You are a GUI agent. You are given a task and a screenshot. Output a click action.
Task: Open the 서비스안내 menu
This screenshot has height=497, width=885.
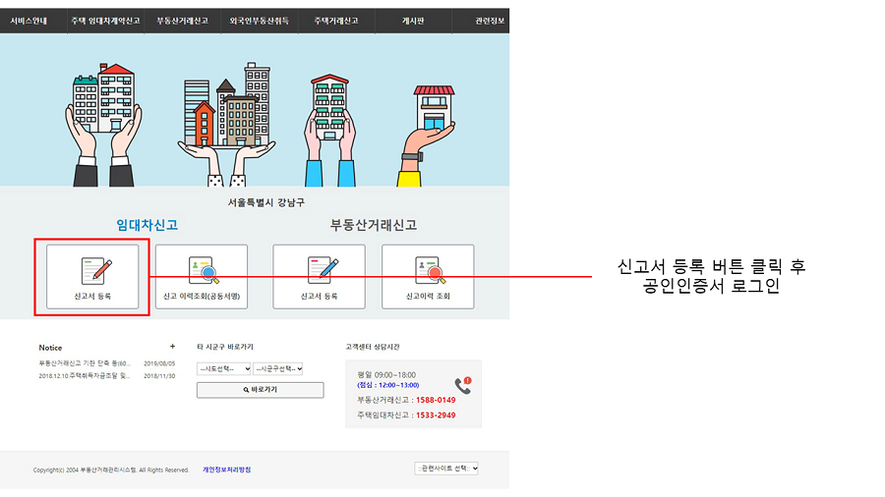pyautogui.click(x=29, y=20)
